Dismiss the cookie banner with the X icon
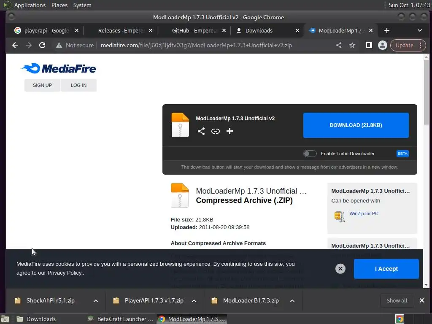This screenshot has height=324, width=432. [x=340, y=269]
